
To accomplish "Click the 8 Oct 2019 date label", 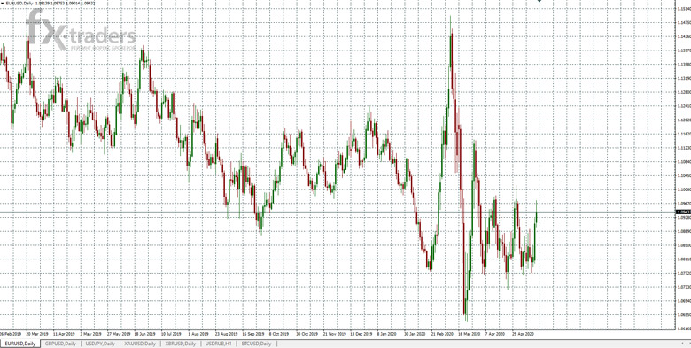I will [279, 334].
